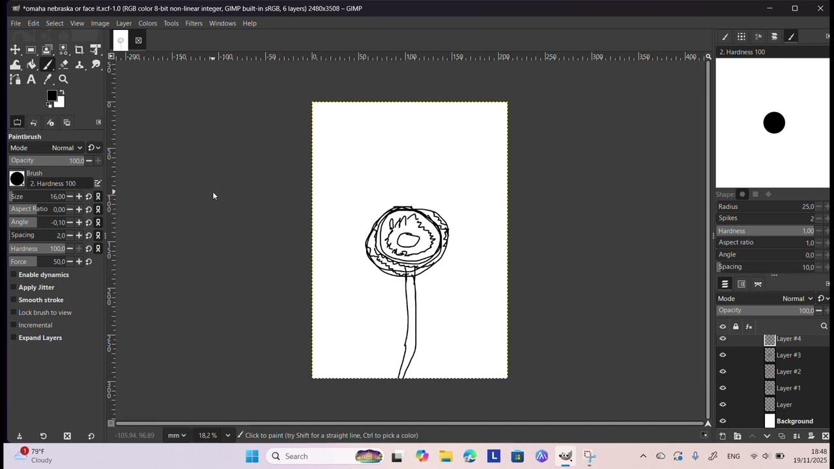This screenshot has height=469, width=834.
Task: Select the Paths tool
Action: [x=15, y=79]
